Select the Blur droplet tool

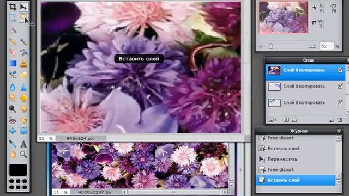(x=13, y=87)
